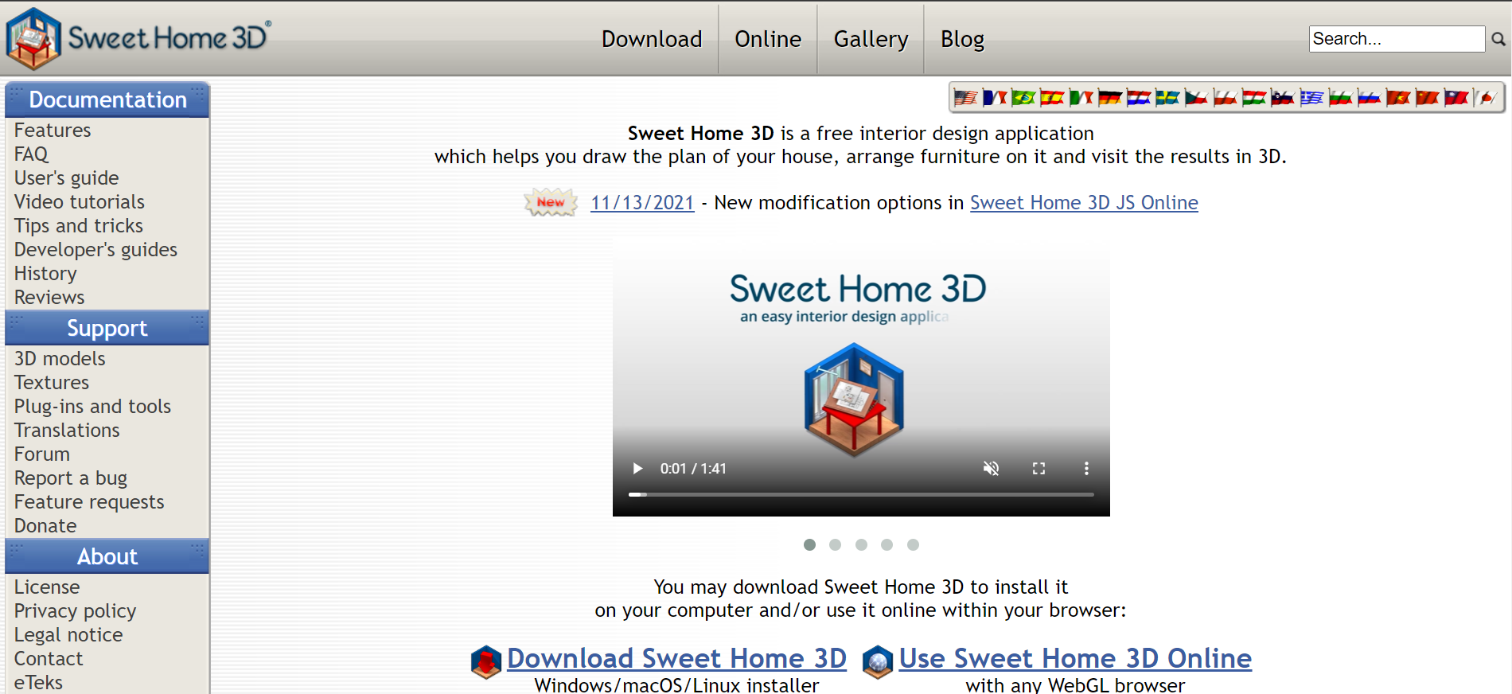Visit the Forum link
The image size is (1512, 694).
(x=42, y=454)
